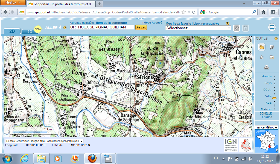Click the France overview map thumbnail
This screenshot has height=164, width=280.
click(x=266, y=141)
